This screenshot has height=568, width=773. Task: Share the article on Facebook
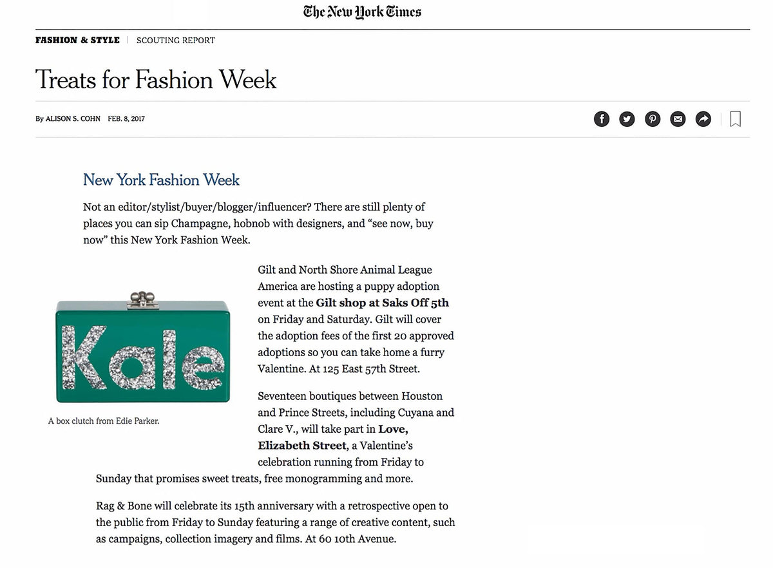point(601,118)
